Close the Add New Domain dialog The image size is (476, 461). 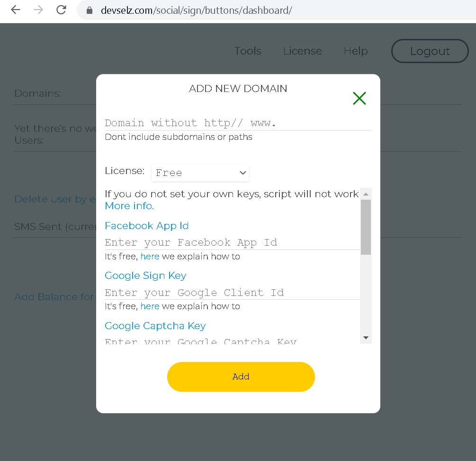pos(359,98)
